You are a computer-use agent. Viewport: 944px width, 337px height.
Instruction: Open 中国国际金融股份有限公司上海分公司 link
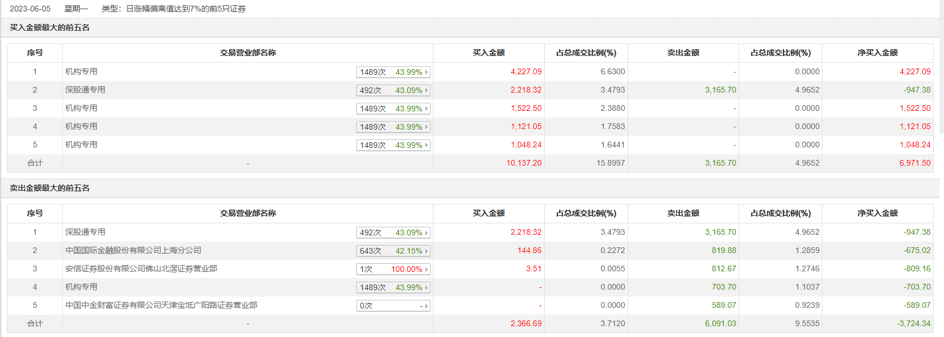[x=133, y=250]
